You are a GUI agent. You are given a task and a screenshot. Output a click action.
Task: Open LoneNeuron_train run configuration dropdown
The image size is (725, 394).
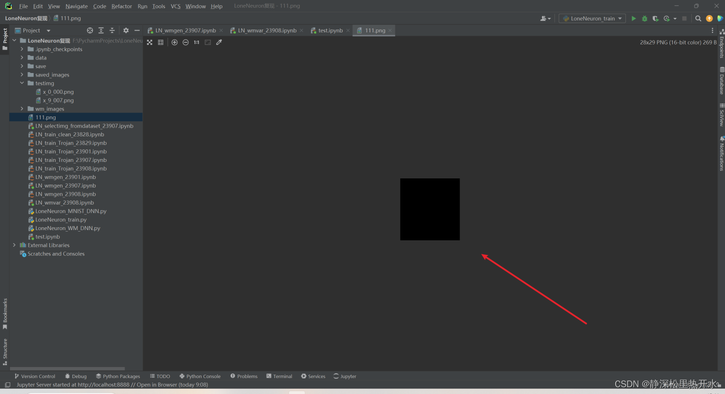coord(592,18)
